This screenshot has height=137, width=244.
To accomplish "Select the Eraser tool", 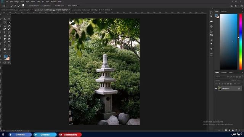I will (5, 35).
